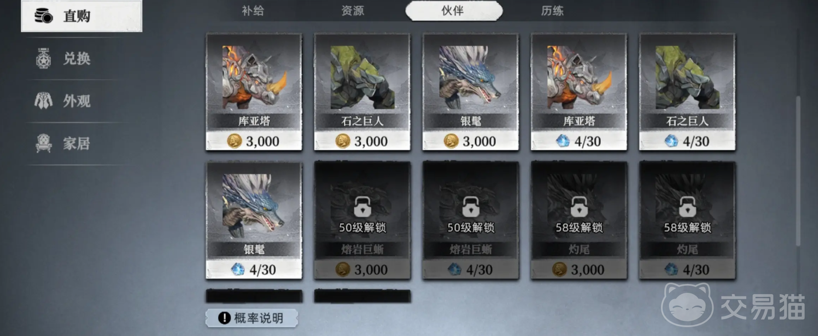This screenshot has width=818, height=336.
Task: Select the 直购 direct purchase coins icon
Action: point(44,16)
